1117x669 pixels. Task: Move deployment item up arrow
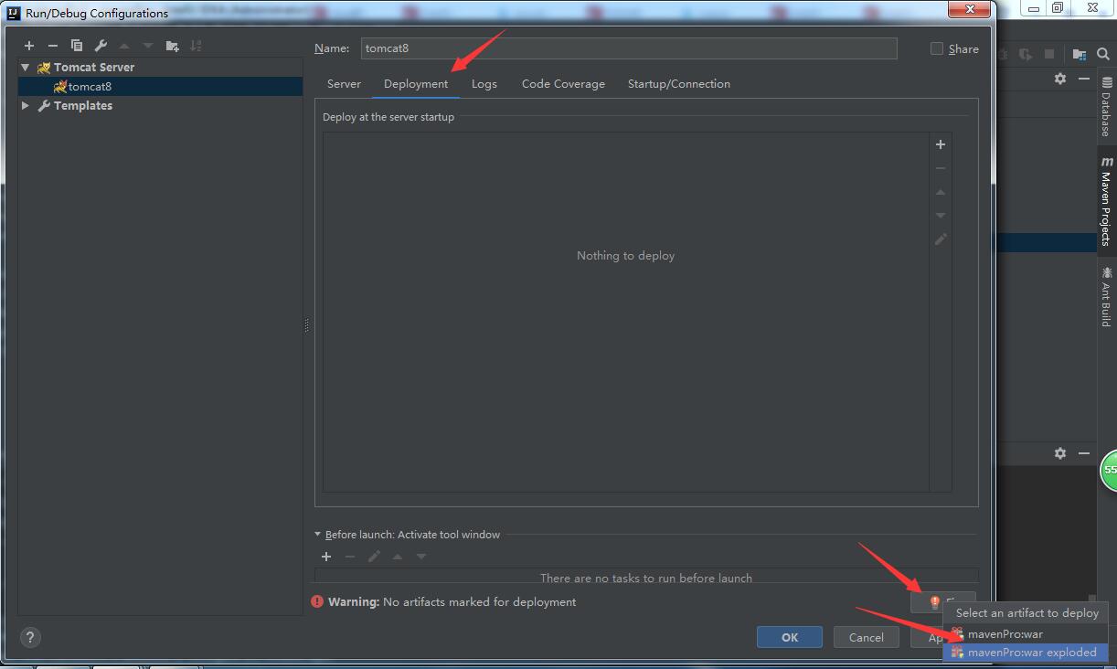[941, 192]
